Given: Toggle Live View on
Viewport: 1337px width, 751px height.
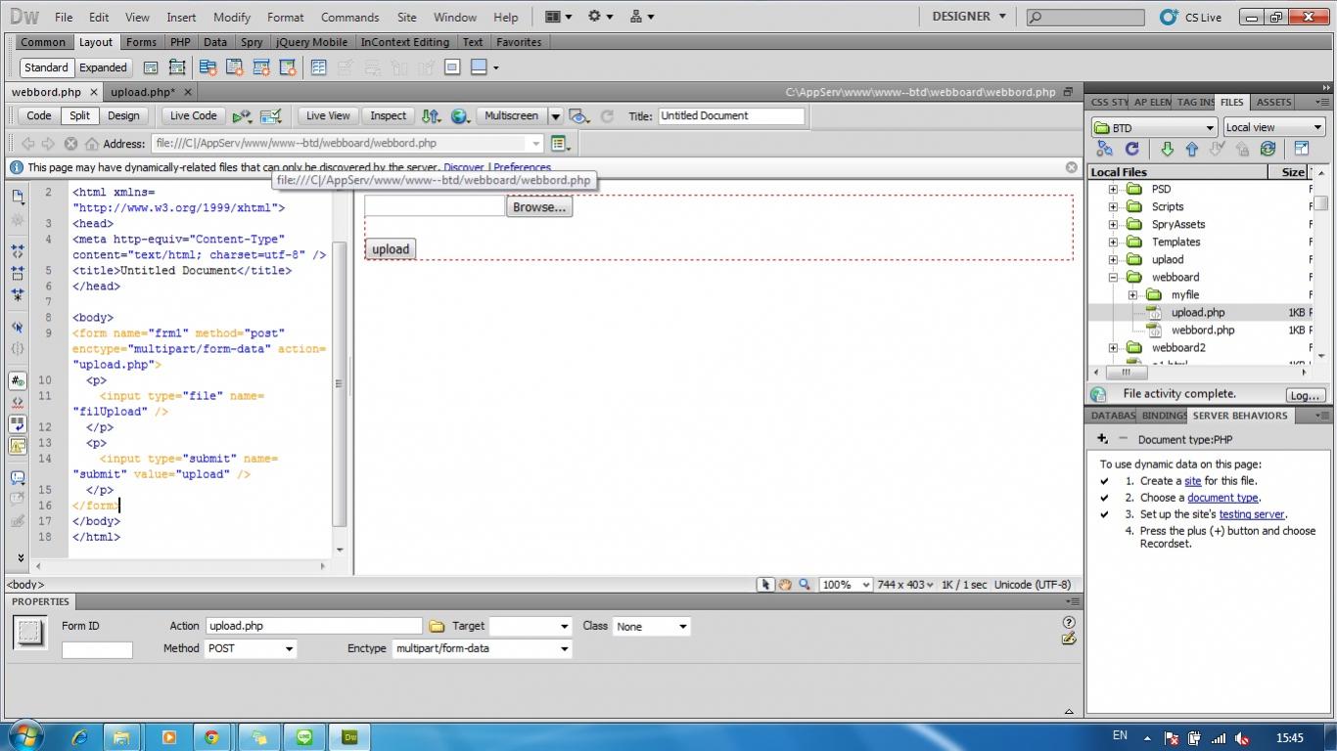Looking at the screenshot, I should (328, 115).
